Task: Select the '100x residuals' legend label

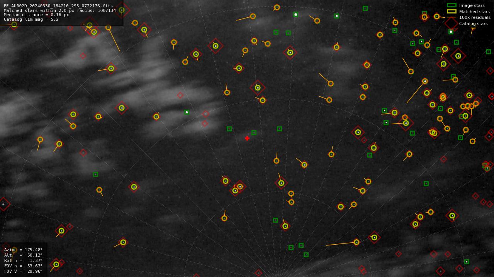Action: [475, 17]
